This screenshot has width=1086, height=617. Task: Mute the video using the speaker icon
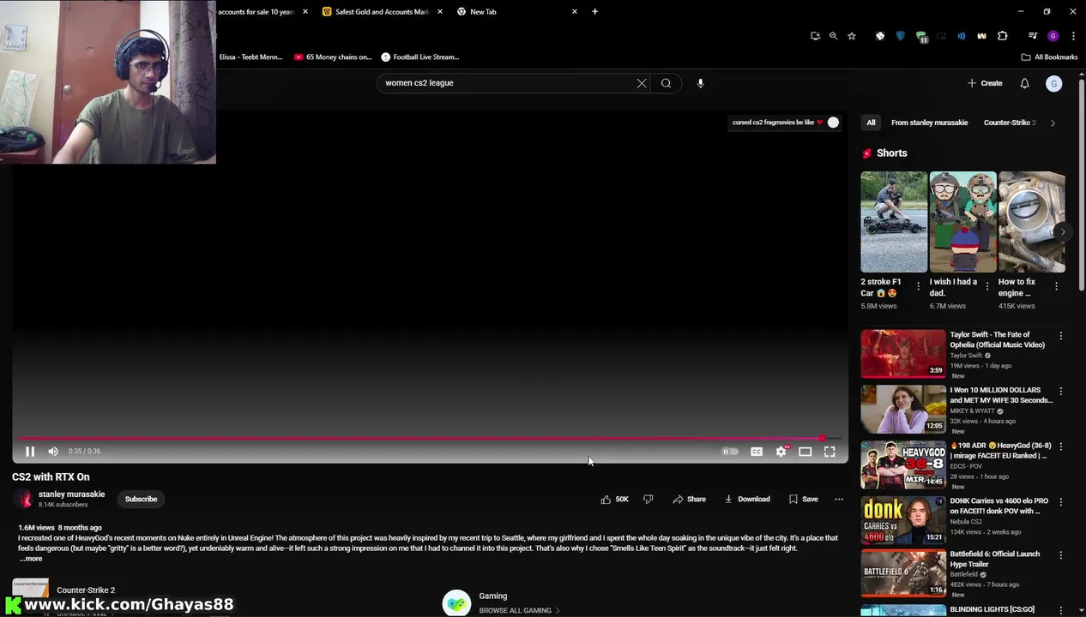[x=53, y=452]
